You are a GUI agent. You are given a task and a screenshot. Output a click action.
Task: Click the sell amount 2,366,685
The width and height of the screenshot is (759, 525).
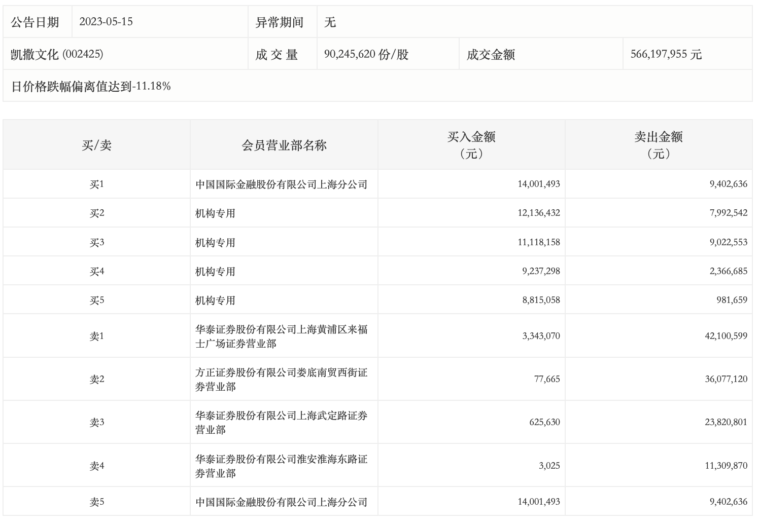[x=728, y=271]
